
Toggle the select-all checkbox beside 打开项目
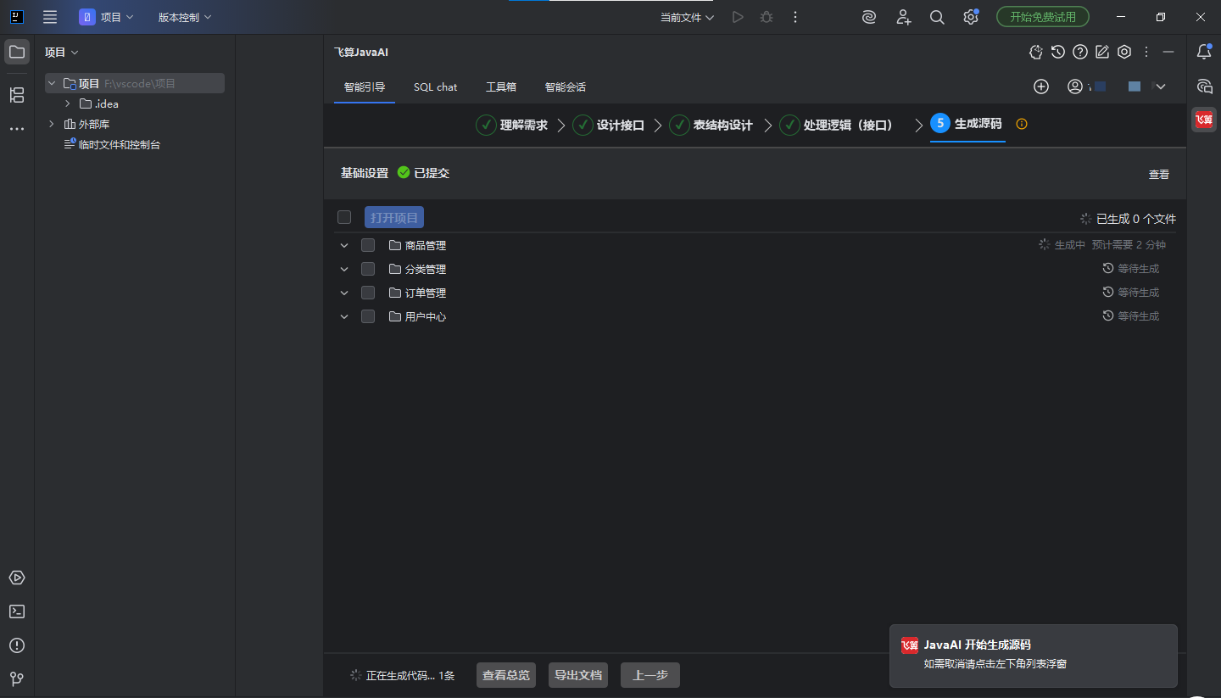coord(344,217)
